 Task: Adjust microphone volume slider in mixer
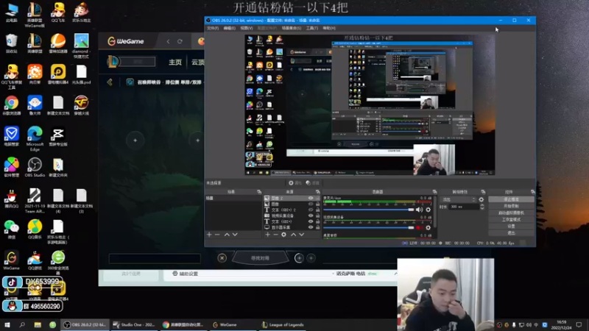coord(369,210)
